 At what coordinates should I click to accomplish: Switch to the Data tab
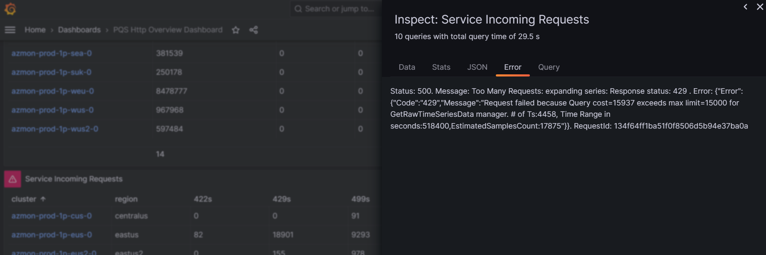[406, 67]
